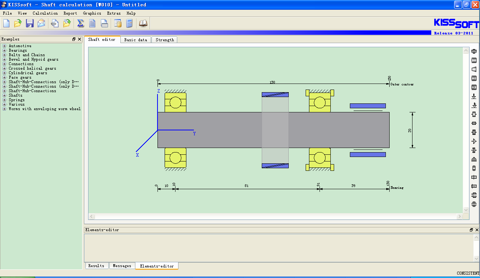The height and width of the screenshot is (278, 480).
Task: Run the calculation with the Sigma icon
Action: tap(80, 23)
